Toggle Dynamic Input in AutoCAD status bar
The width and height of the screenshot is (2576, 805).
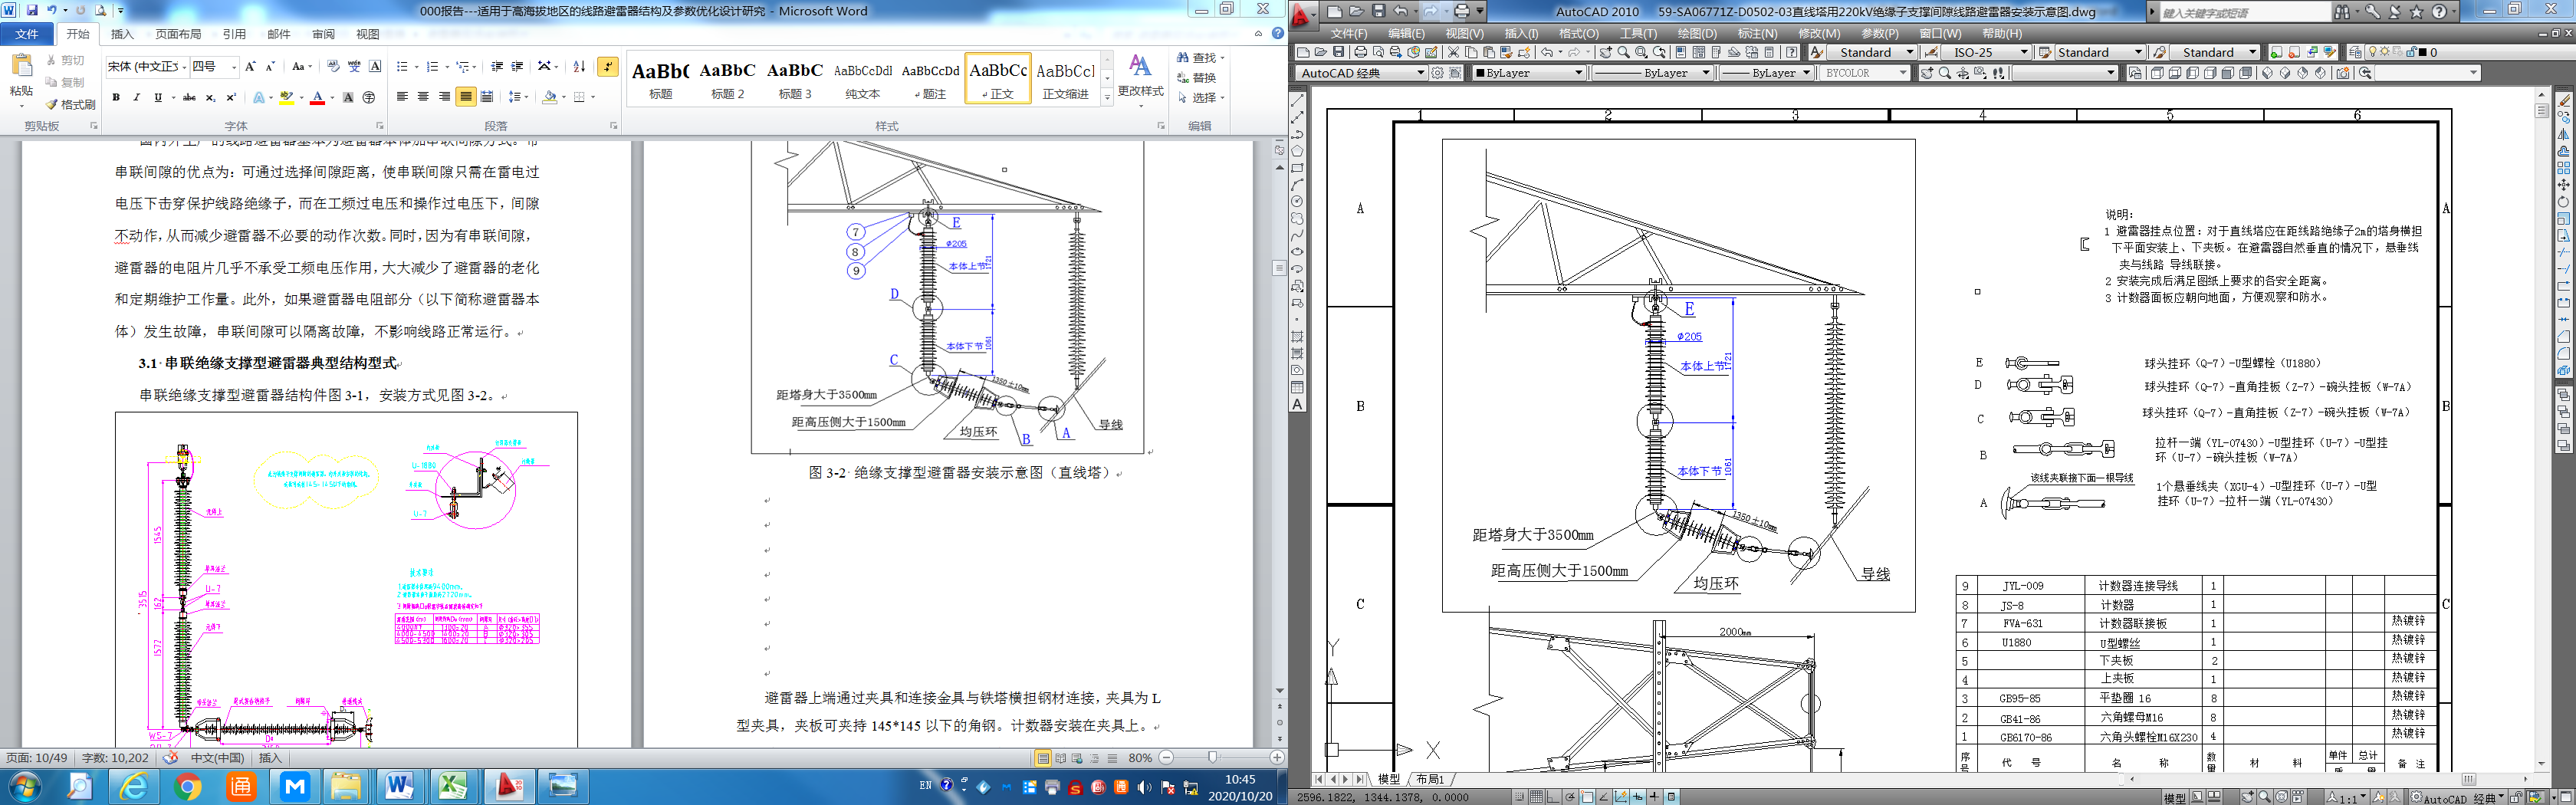click(x=1638, y=797)
